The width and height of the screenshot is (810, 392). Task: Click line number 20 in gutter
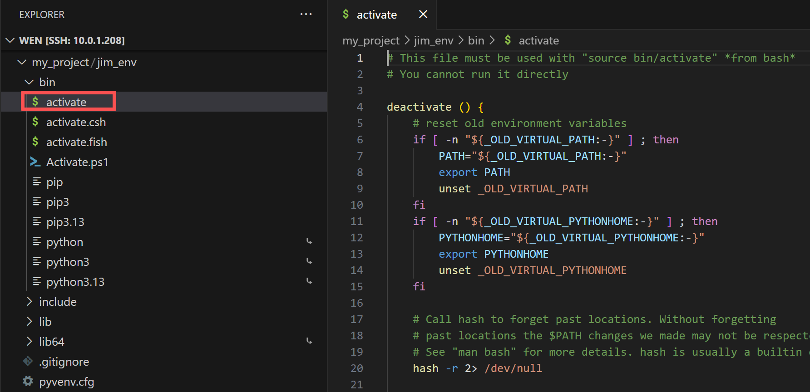point(357,368)
